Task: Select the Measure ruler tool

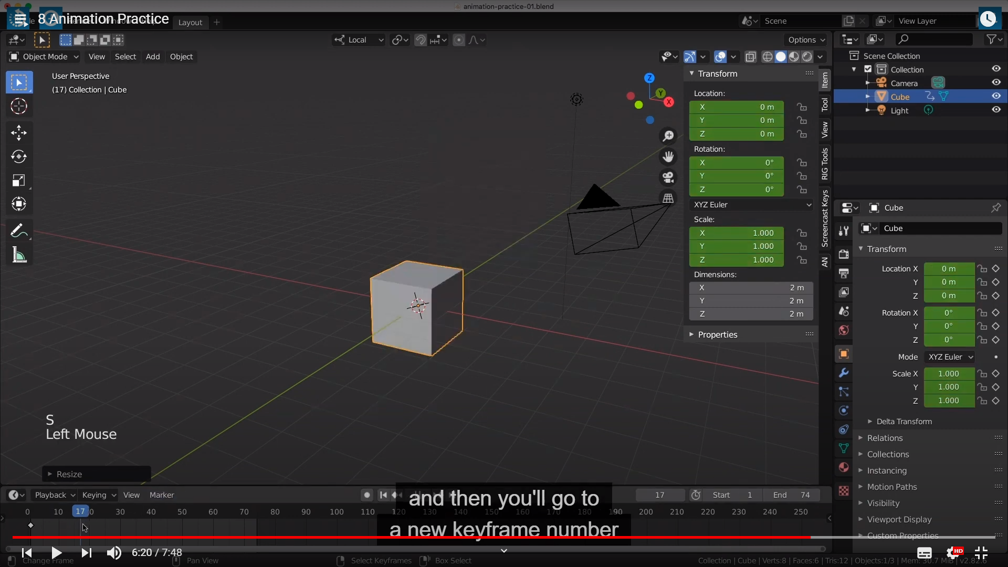Action: [x=19, y=255]
